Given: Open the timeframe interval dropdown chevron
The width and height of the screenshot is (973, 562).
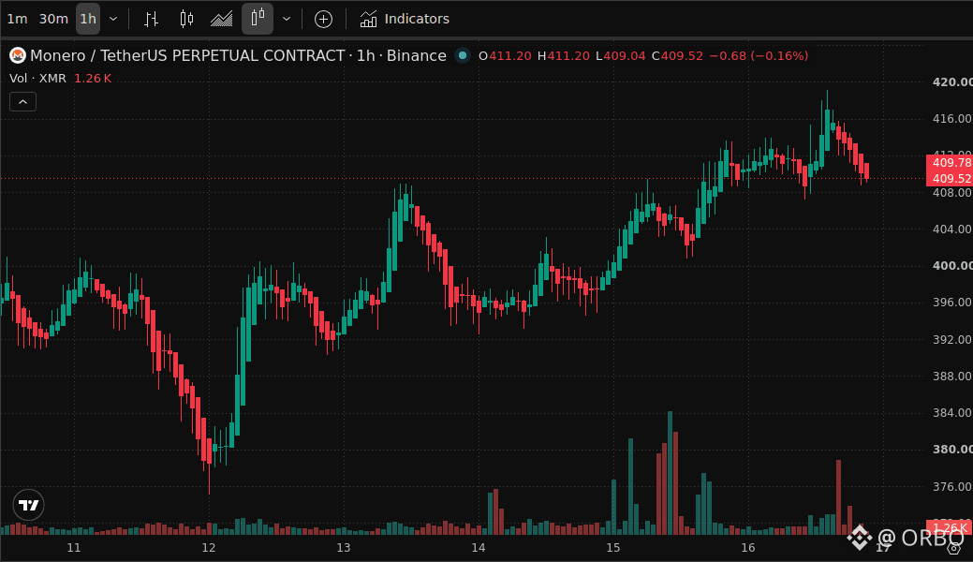Looking at the screenshot, I should click(113, 19).
